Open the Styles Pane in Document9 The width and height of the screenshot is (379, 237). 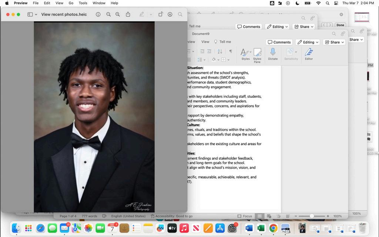257,56
